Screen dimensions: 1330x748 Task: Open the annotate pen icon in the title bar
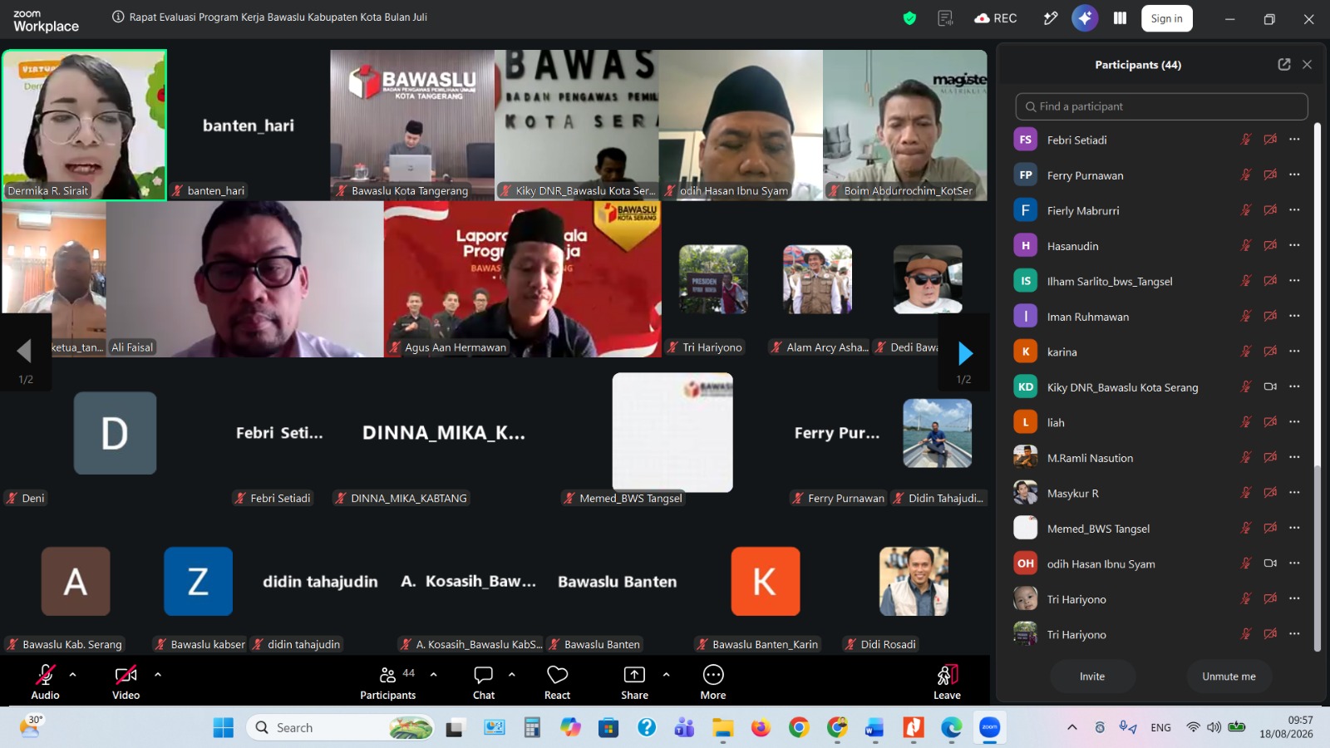click(1051, 18)
